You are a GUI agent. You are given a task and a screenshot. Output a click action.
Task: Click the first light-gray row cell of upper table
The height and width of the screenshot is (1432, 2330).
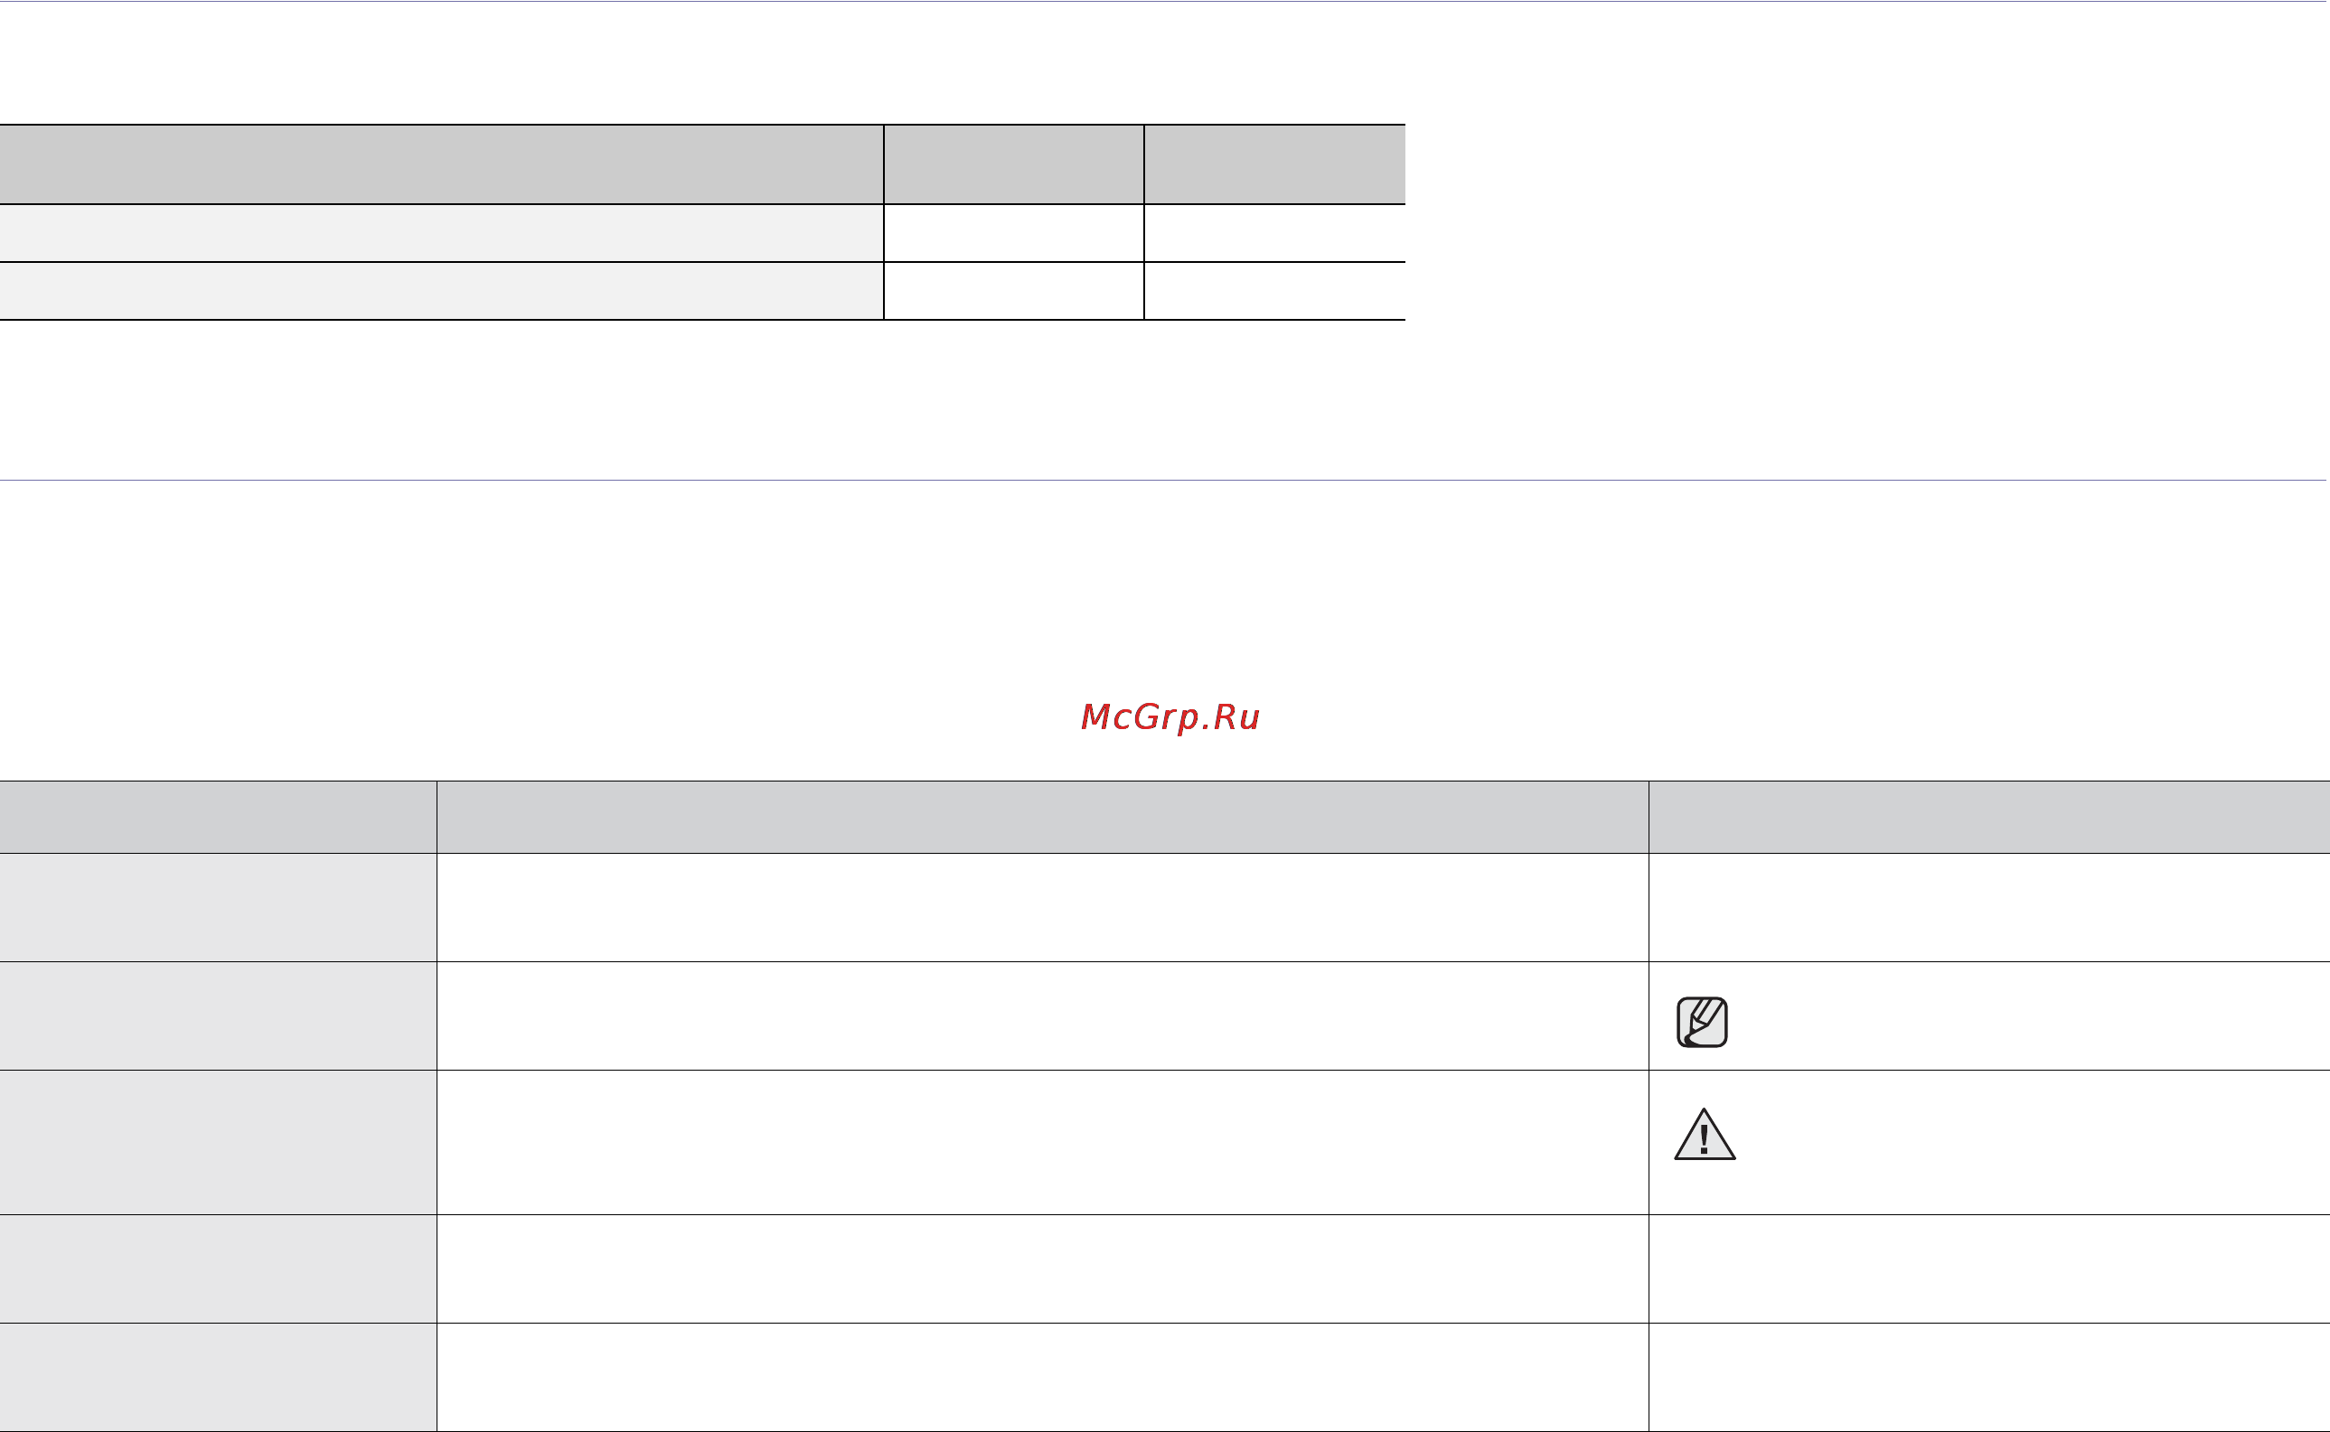[441, 233]
